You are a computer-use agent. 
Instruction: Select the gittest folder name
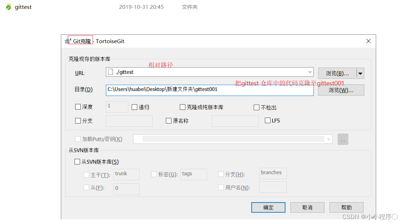[x=23, y=7]
